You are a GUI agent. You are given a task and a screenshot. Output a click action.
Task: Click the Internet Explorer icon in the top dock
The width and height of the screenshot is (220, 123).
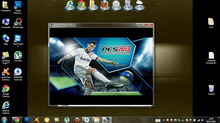(70, 5)
